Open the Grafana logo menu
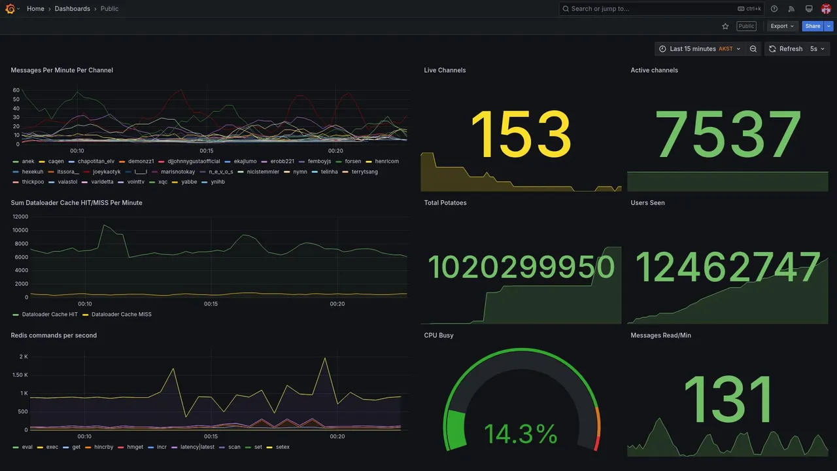 [x=10, y=9]
